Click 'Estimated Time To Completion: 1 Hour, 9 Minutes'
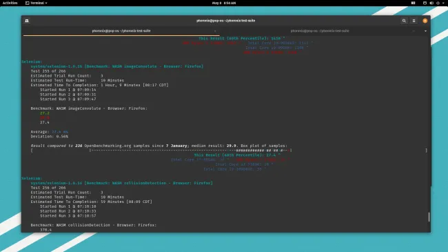Screen dimensions: 448x252 [99, 85]
